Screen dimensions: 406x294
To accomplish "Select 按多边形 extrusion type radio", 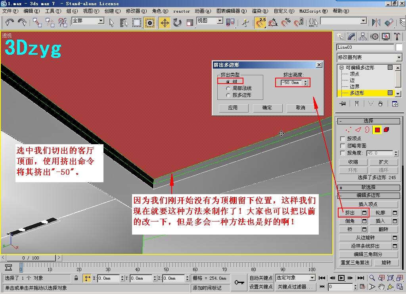I will pos(228,95).
